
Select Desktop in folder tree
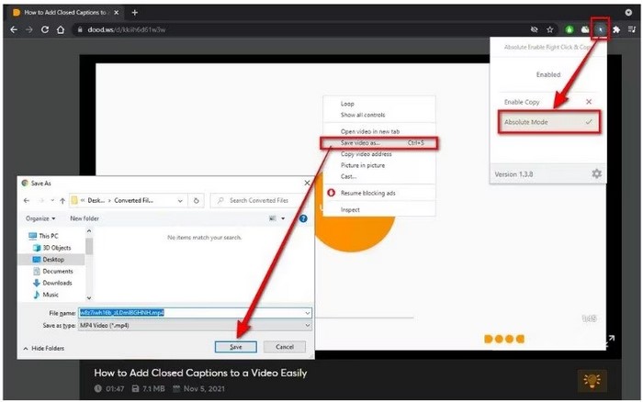(53, 260)
